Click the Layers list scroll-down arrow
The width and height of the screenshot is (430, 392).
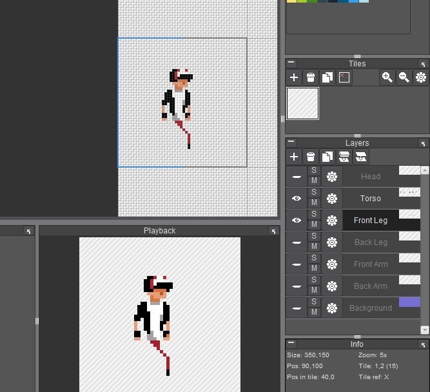(x=425, y=329)
